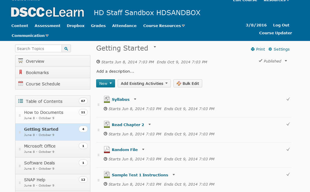Click drag handle beside Sample Test 1 Instructions

coord(98,180)
